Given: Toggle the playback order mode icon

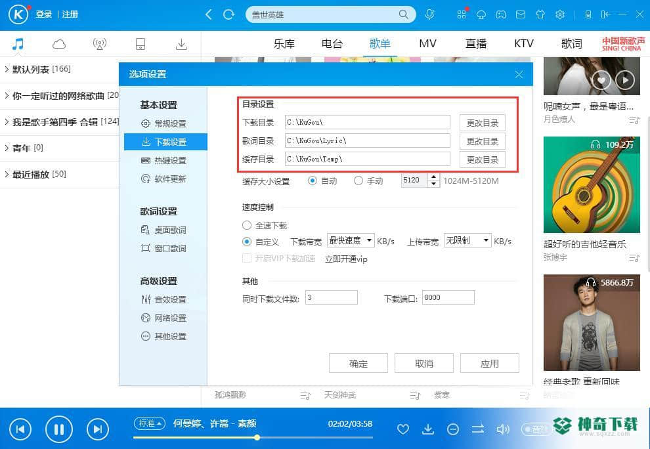Looking at the screenshot, I should 478,429.
